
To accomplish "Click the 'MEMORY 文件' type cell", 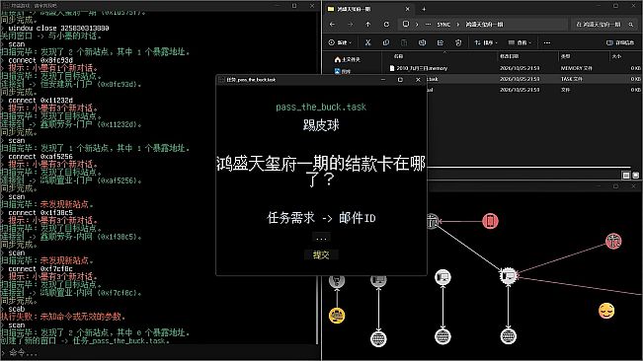I will point(577,68).
